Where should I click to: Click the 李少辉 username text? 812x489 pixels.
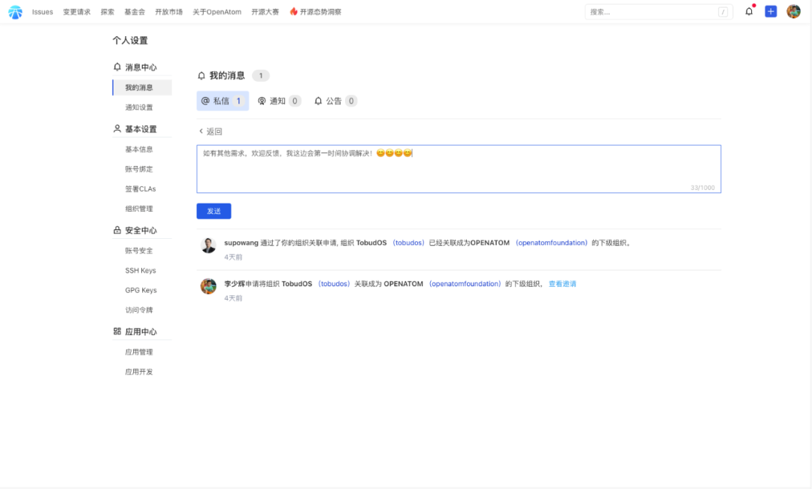pos(235,284)
